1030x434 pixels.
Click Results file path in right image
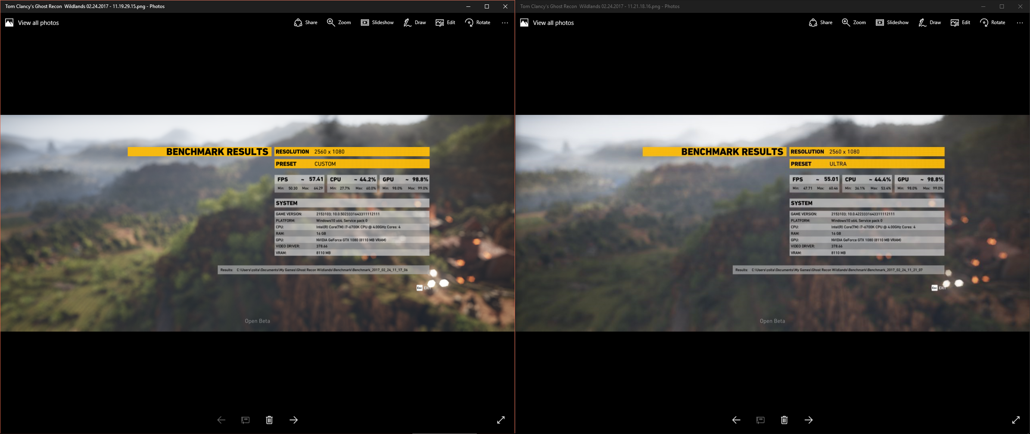click(837, 270)
